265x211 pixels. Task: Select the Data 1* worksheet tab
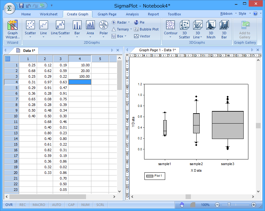(26, 51)
